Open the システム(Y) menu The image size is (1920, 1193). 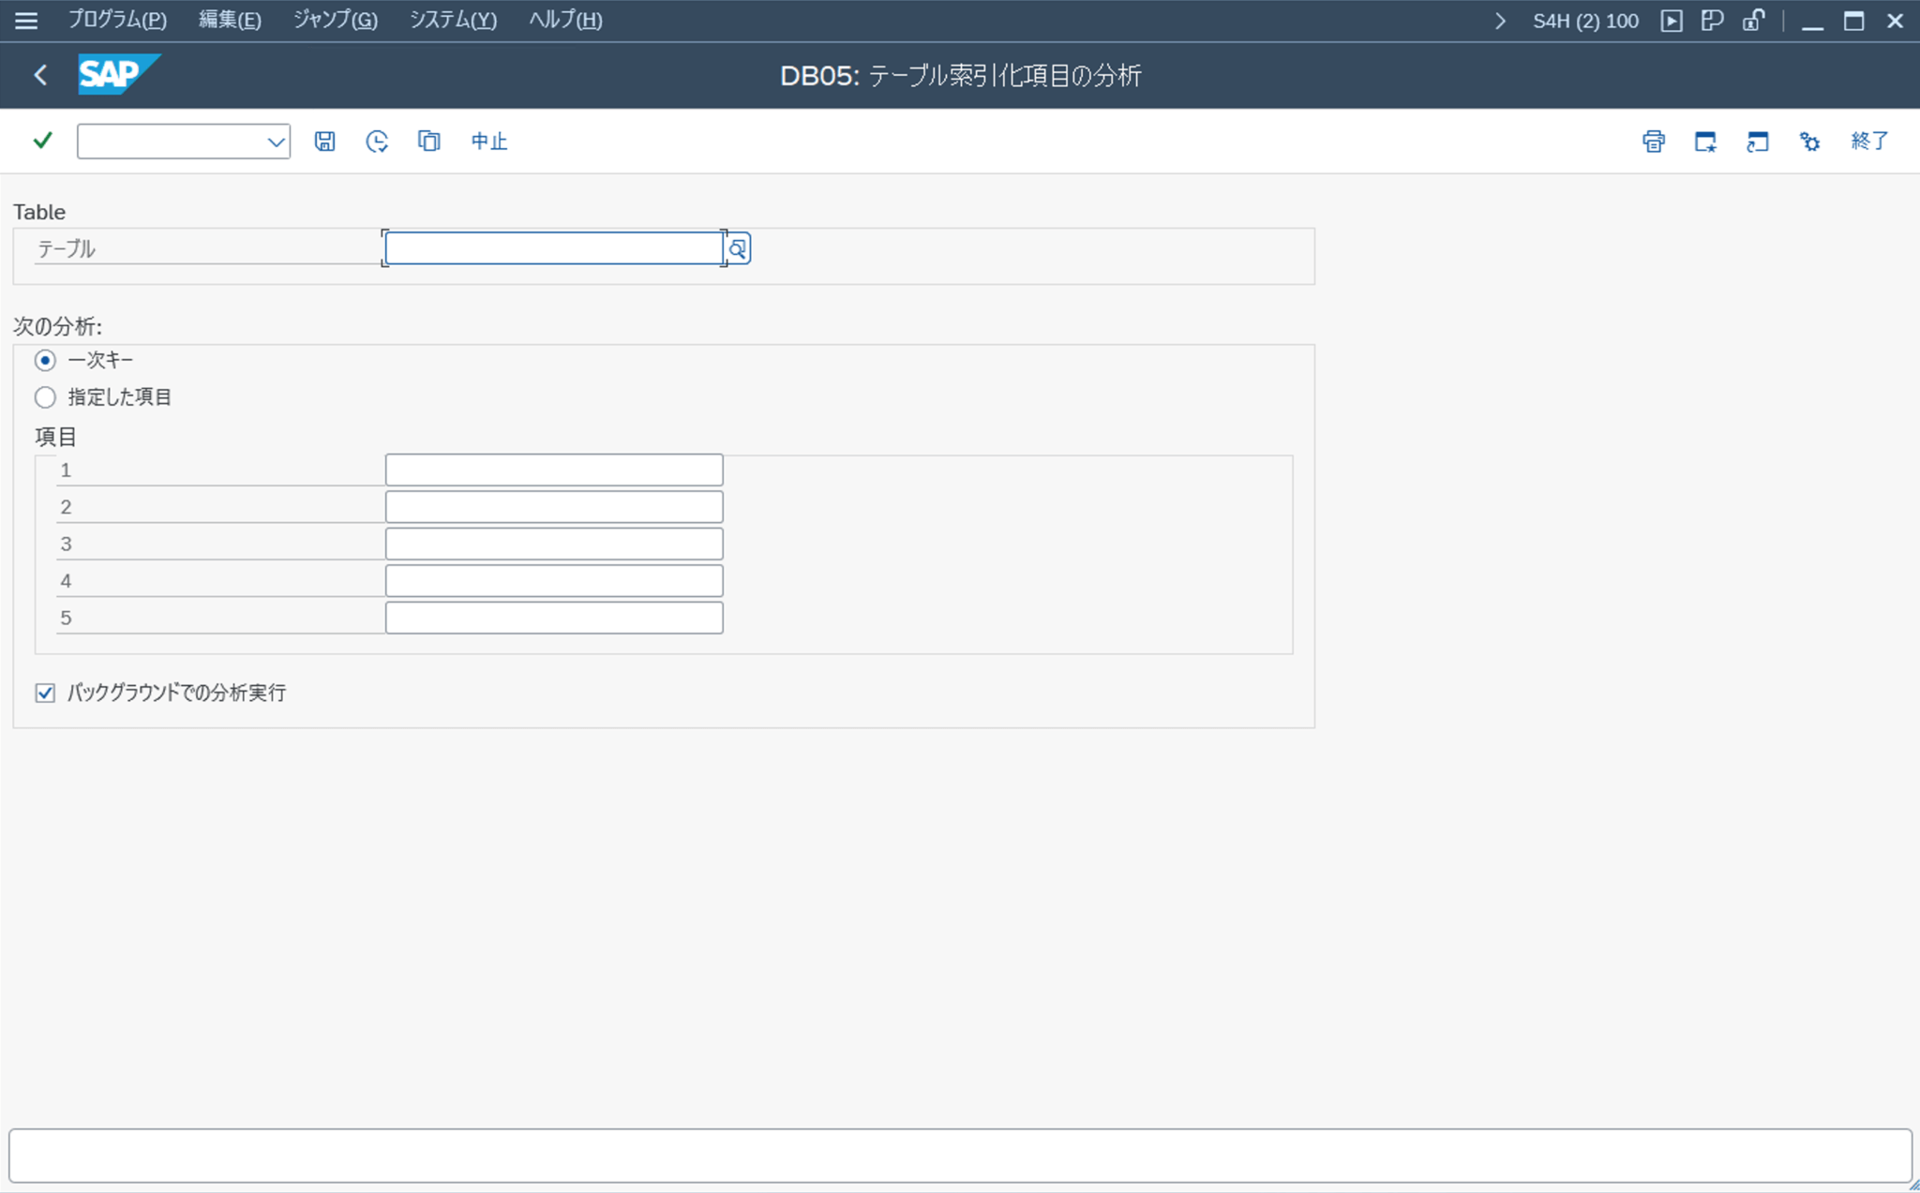(454, 20)
